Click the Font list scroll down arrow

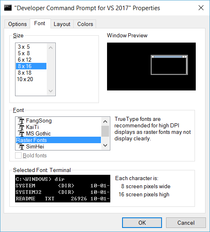click(105, 145)
